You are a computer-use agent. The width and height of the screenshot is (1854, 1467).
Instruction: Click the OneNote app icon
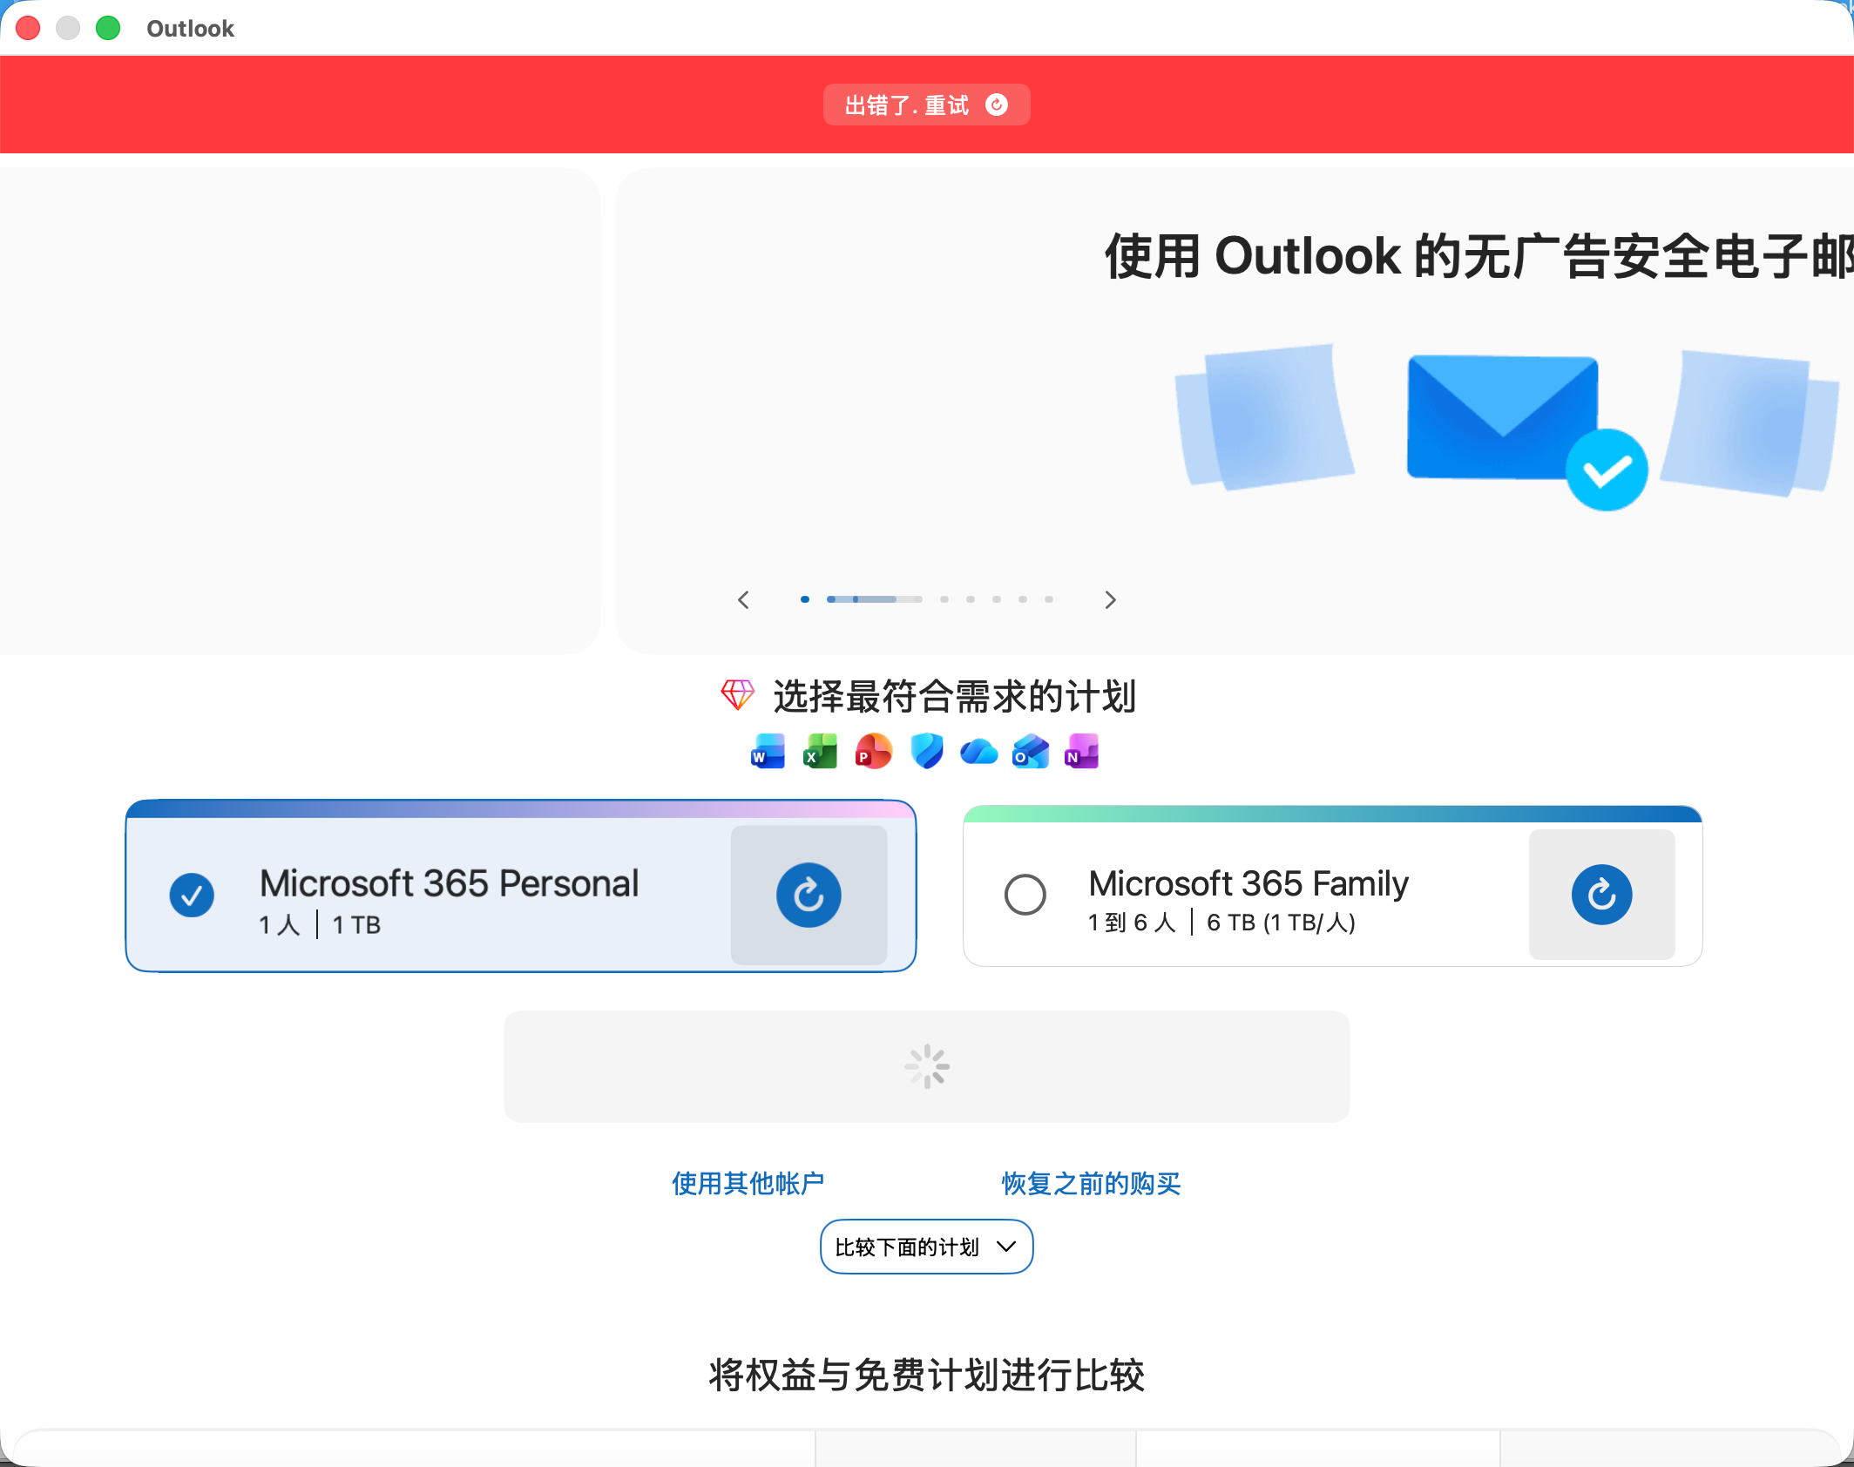1082,751
